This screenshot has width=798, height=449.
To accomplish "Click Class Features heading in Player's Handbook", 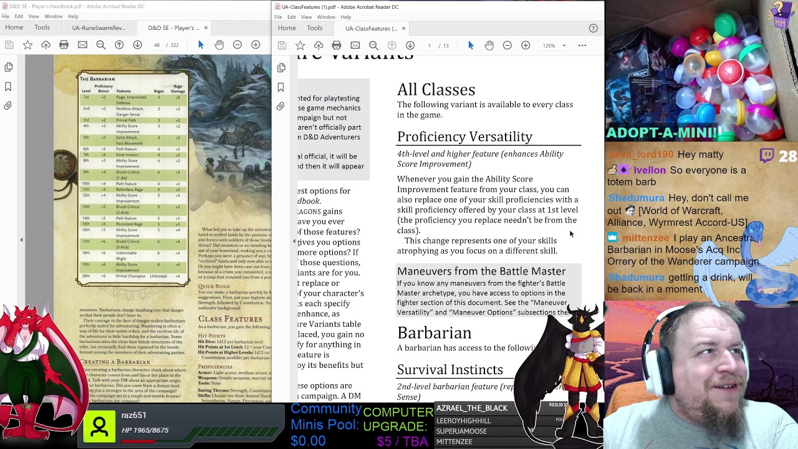I will (x=230, y=319).
